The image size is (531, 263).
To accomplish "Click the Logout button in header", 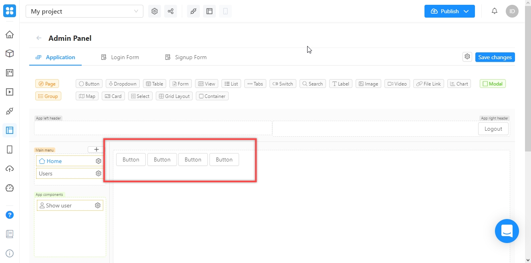I will pos(493,129).
